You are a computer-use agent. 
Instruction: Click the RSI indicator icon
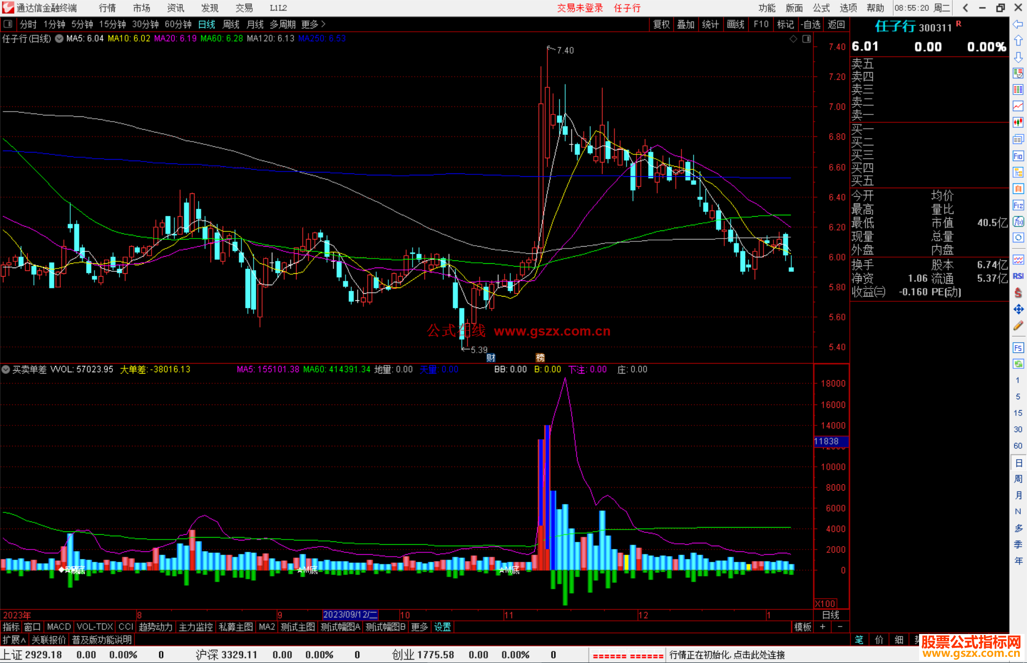tap(1018, 276)
